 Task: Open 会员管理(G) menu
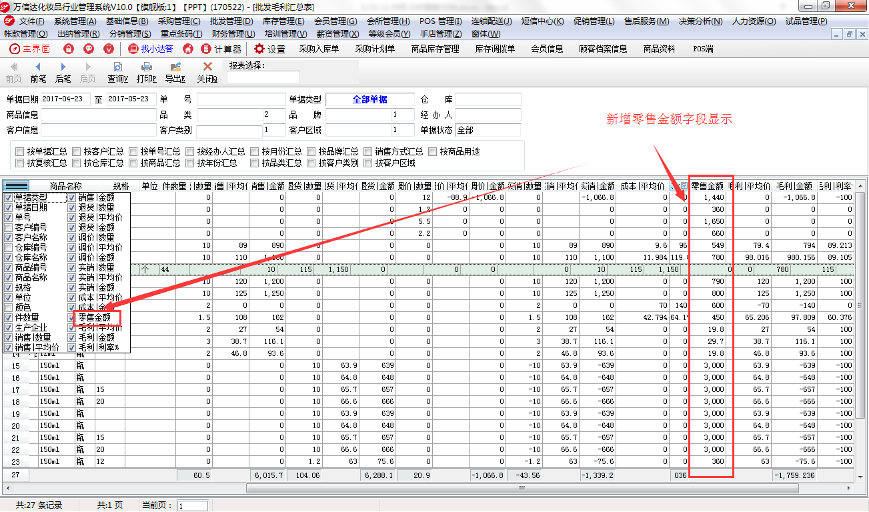pos(335,21)
